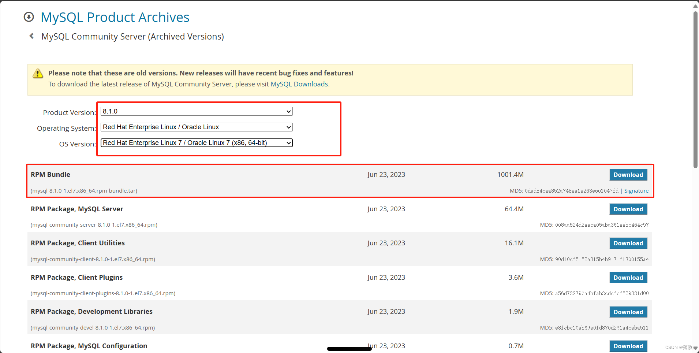
Task: Click the scrollbar up arrow
Action: (x=695, y=6)
